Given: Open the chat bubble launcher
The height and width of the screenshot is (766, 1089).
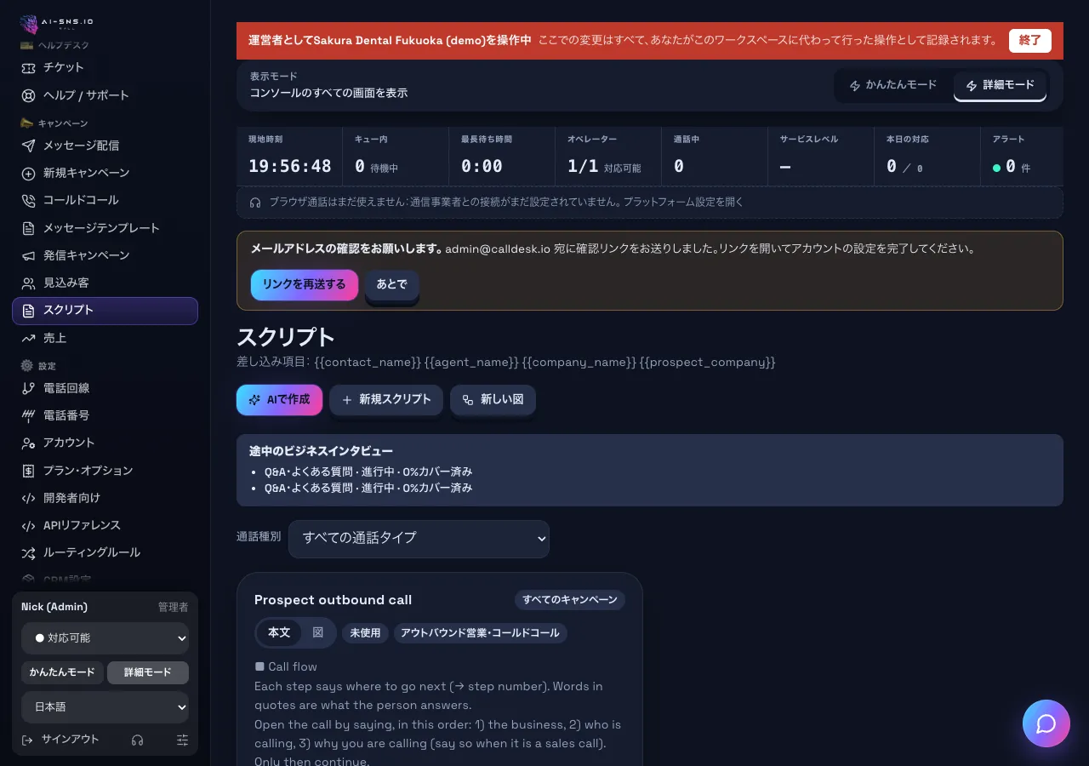Looking at the screenshot, I should 1046,723.
